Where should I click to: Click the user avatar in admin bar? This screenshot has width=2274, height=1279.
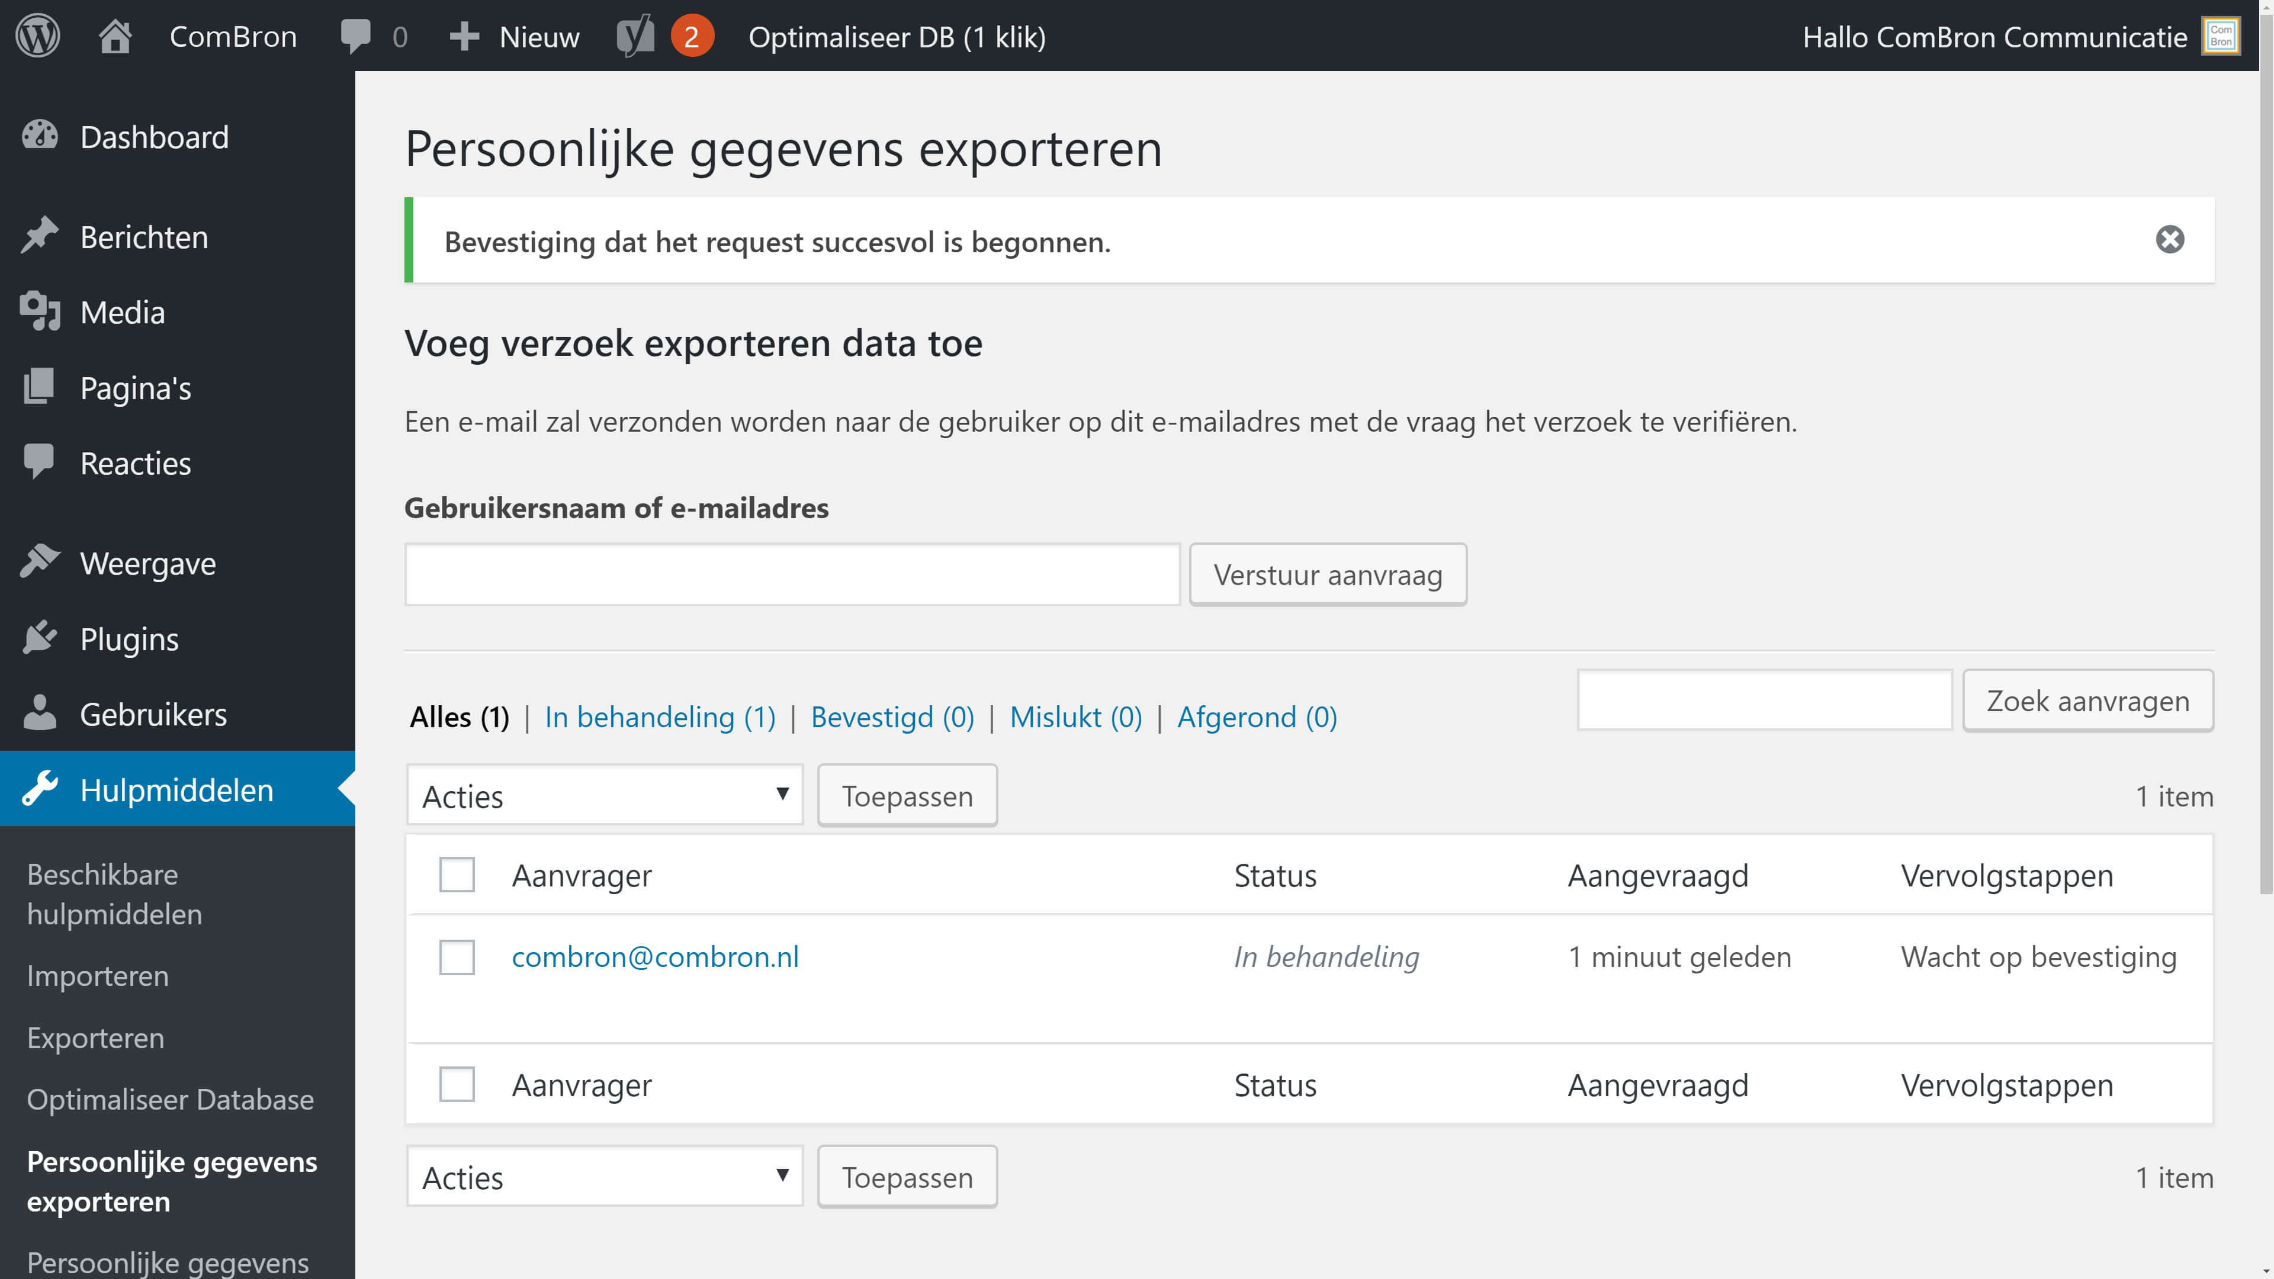[x=2221, y=36]
